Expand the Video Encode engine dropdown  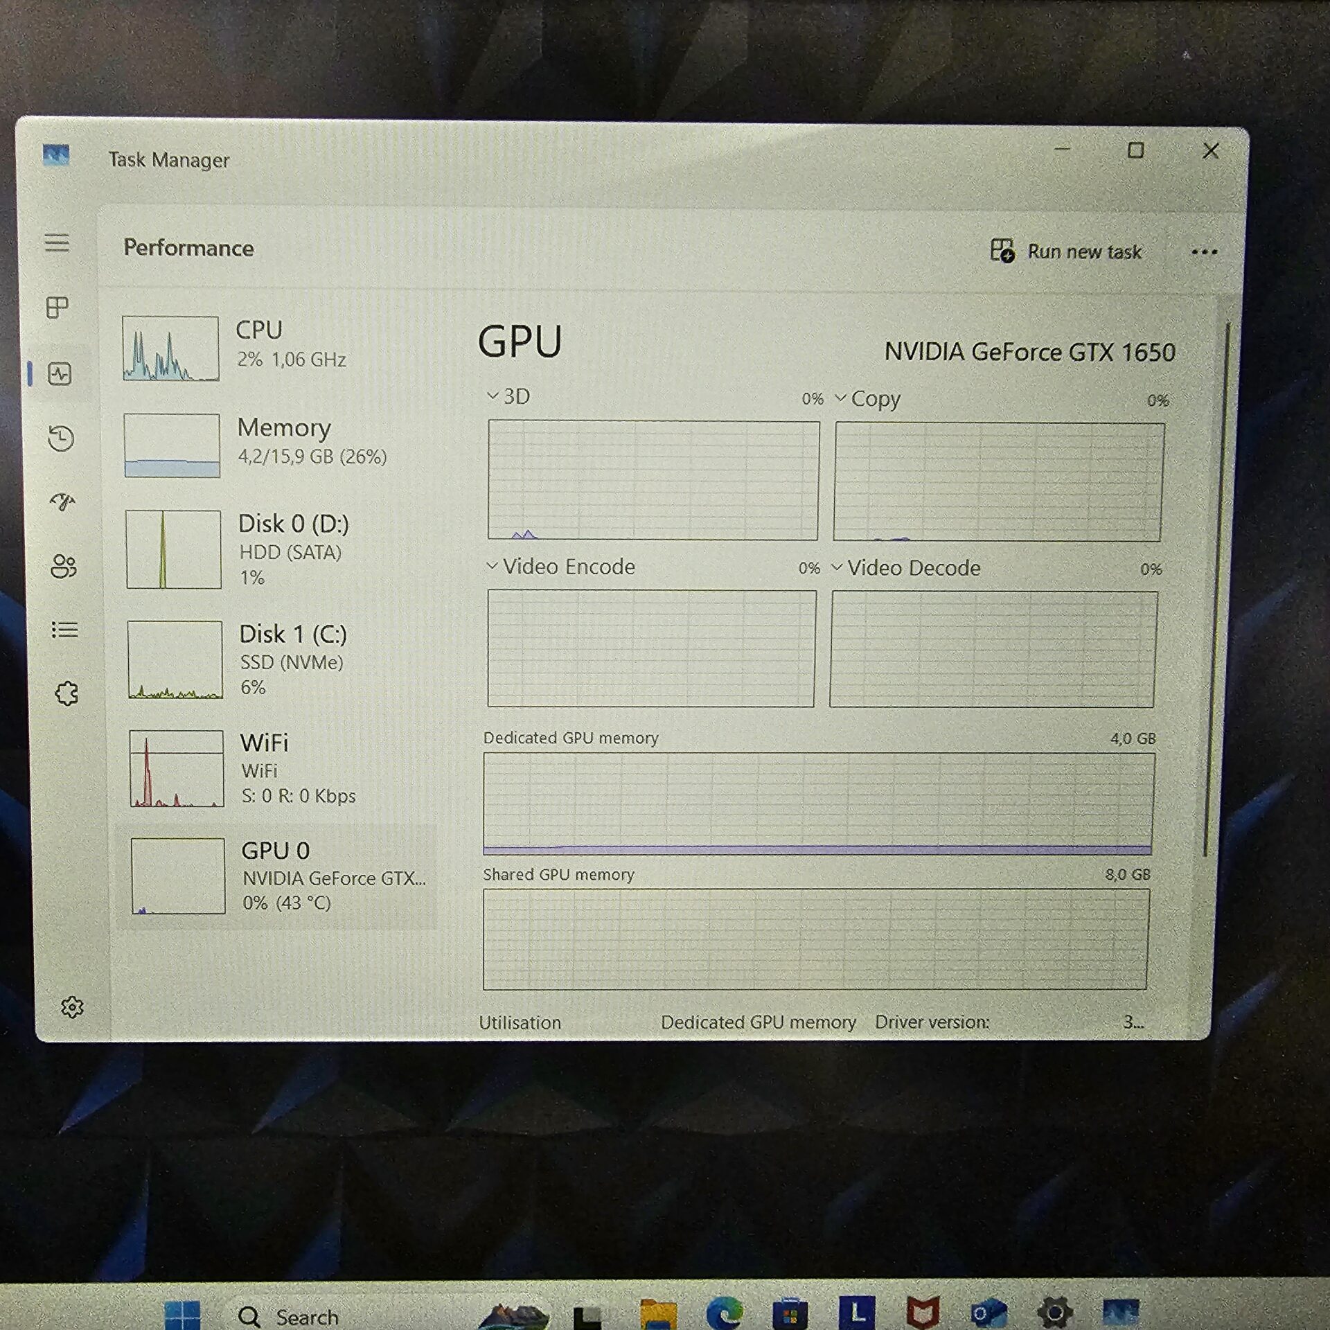tap(492, 566)
